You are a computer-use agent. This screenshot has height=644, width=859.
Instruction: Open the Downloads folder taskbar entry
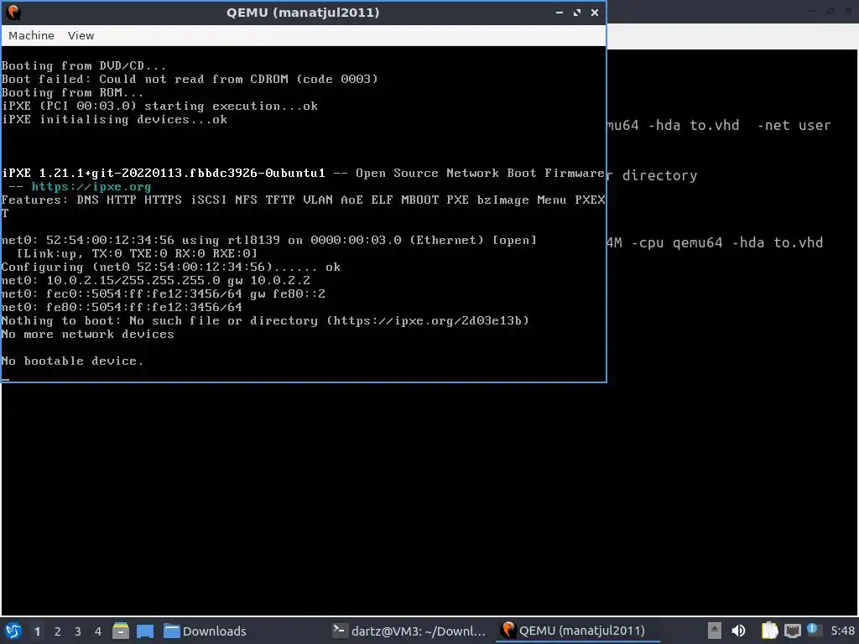pos(206,631)
